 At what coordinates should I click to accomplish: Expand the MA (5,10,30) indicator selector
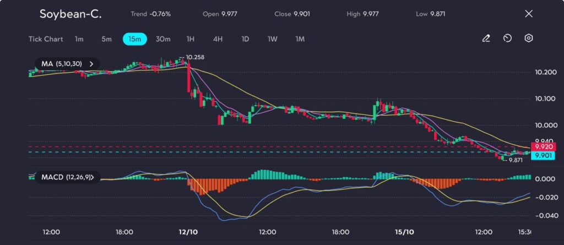pyautogui.click(x=66, y=64)
